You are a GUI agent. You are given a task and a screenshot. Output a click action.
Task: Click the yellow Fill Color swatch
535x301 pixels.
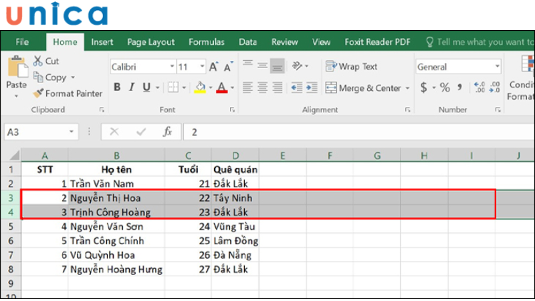pyautogui.click(x=199, y=88)
